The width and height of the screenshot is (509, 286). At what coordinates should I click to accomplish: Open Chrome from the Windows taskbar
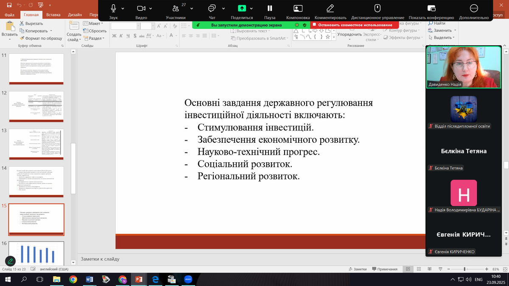[73, 280]
